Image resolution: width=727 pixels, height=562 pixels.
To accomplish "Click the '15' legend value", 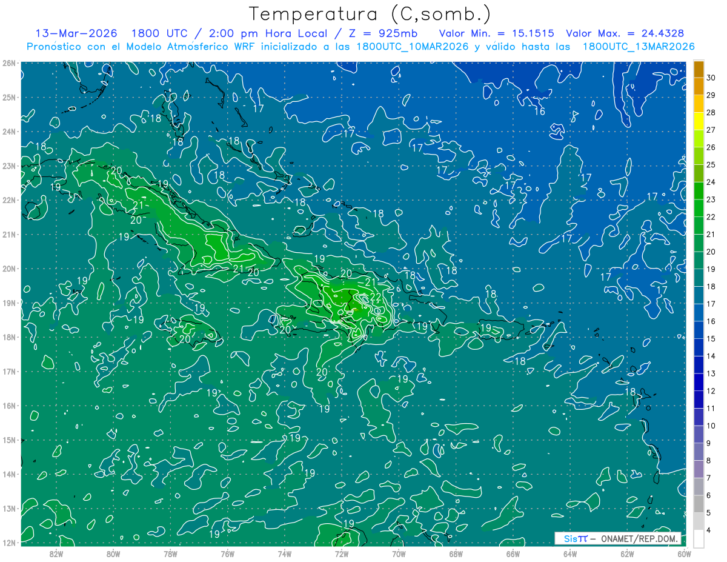I will pos(711,338).
